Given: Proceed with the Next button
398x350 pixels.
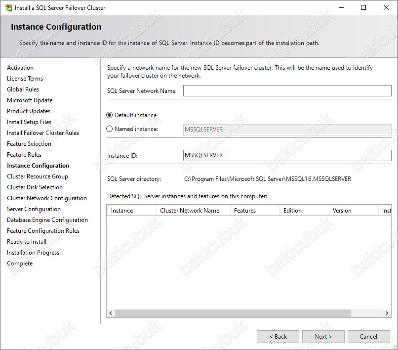Looking at the screenshot, I should tap(323, 337).
